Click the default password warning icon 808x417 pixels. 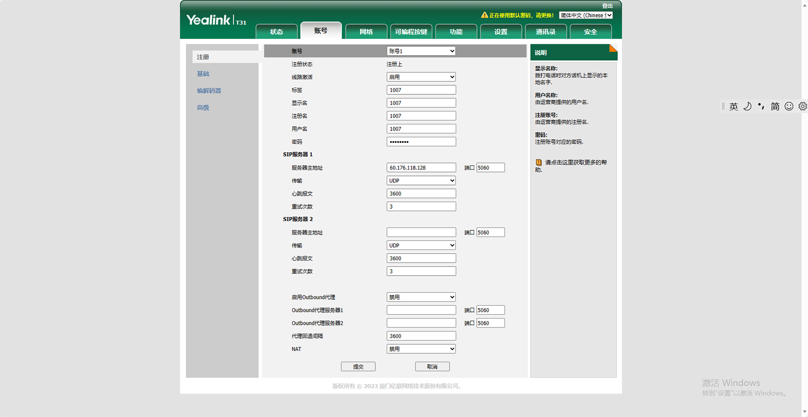pos(484,15)
